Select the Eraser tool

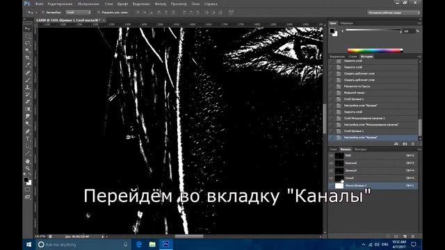[x=28, y=101]
